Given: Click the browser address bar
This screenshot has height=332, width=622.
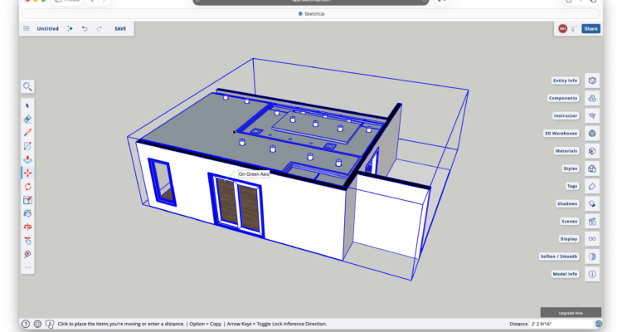Looking at the screenshot, I should (311, 2).
